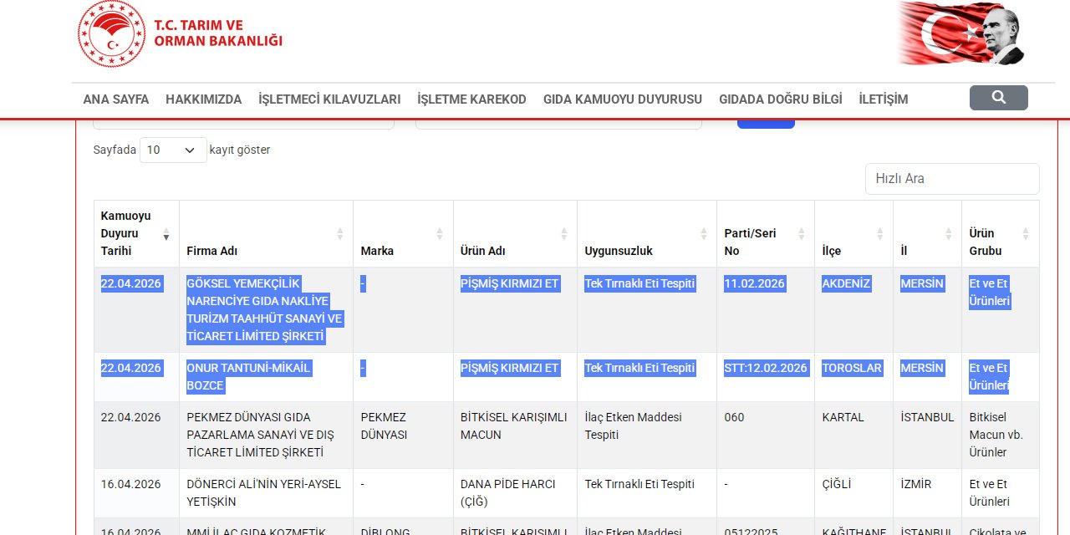Open the records-per-page dropdown
The image size is (1070, 535).
pyautogui.click(x=173, y=150)
